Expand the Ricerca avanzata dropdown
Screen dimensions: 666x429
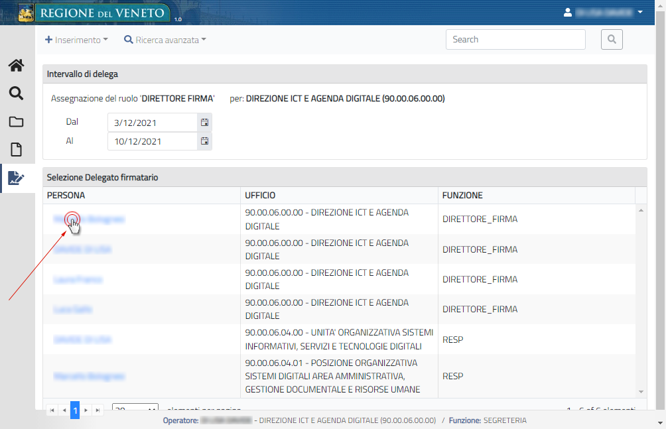point(165,40)
